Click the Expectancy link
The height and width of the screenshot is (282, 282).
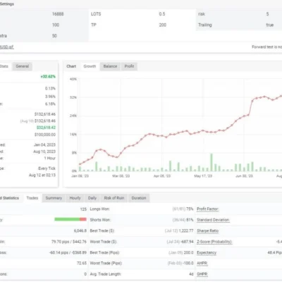(x=207, y=252)
